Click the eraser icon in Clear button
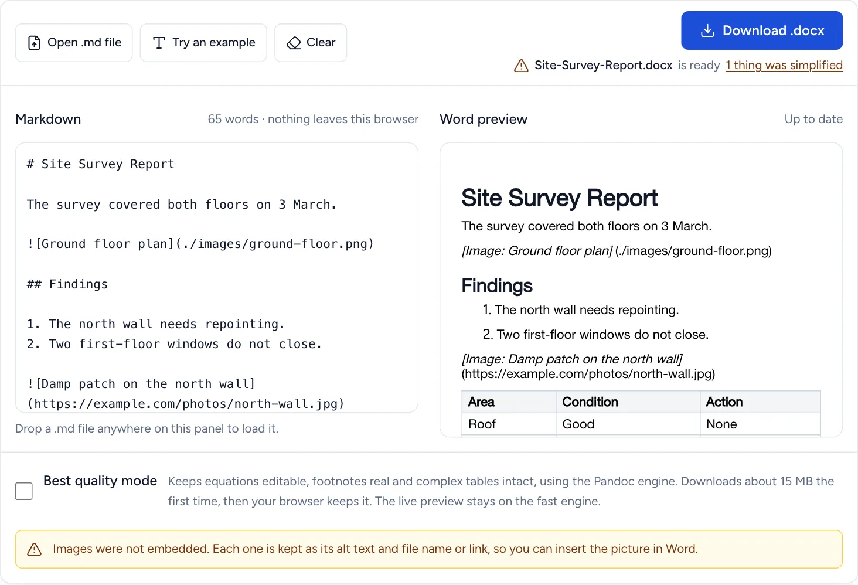Viewport: 858px width, 585px height. pos(294,43)
